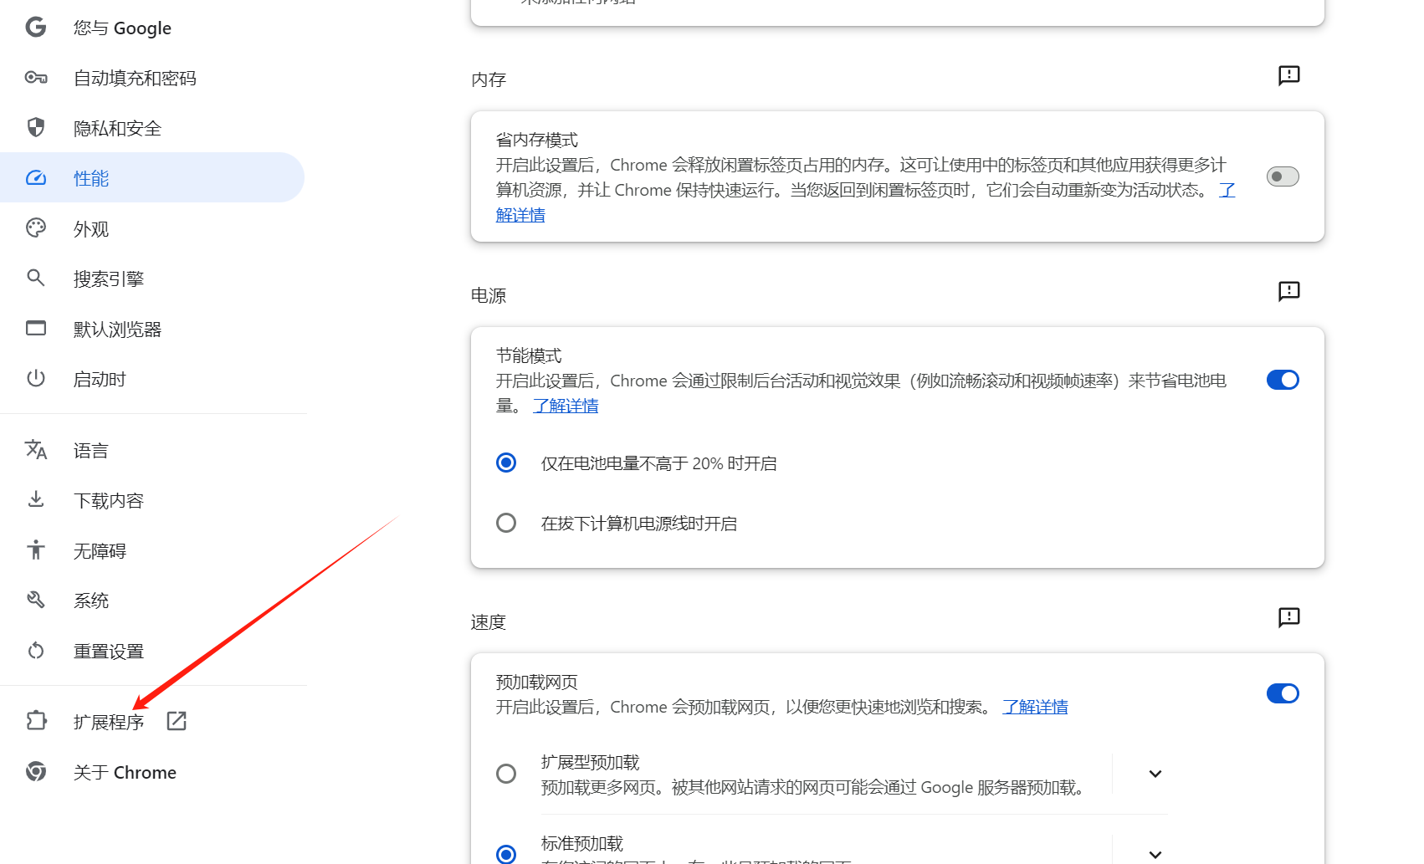
Task: Open 搜索引擎 settings page
Action: pyautogui.click(x=152, y=279)
